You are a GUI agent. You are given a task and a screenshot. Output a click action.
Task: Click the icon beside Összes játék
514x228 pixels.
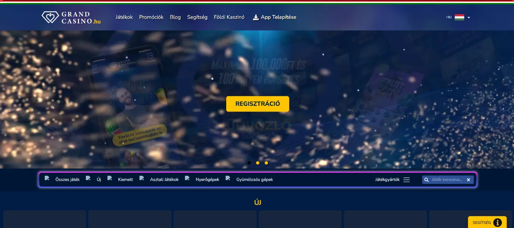[47, 178]
